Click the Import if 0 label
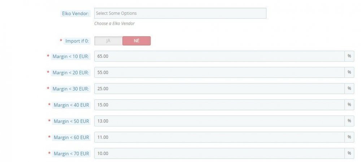Viewport: 361px width, 162px height. [x=77, y=41]
